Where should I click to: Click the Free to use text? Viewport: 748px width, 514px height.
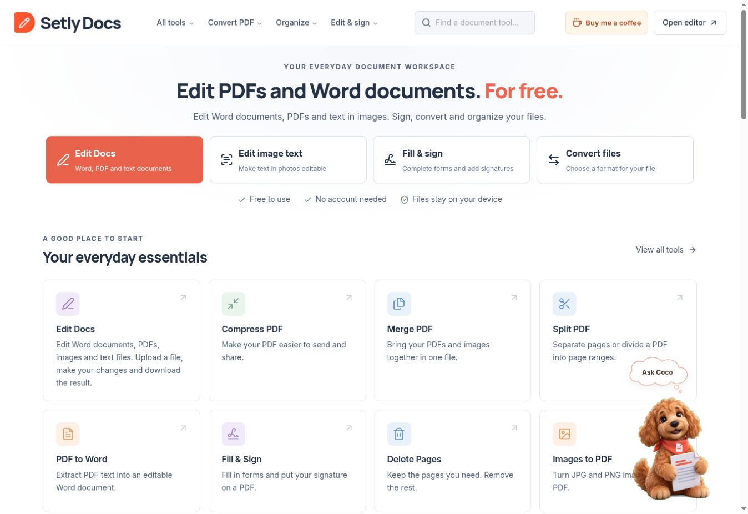click(270, 199)
